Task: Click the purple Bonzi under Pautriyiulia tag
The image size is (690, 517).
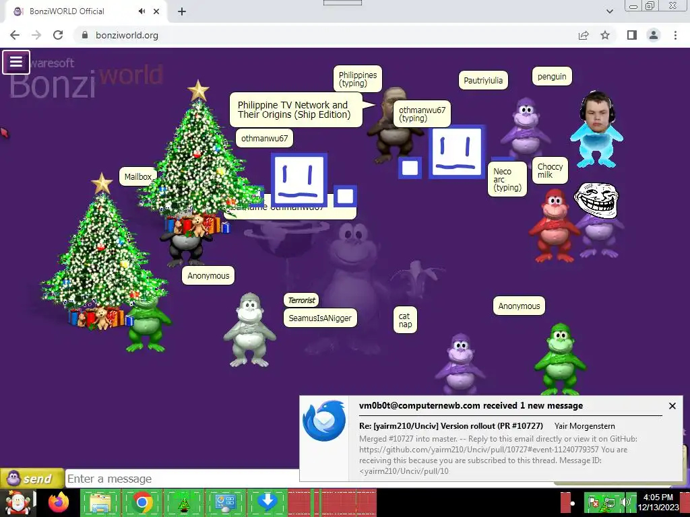Action: (x=526, y=127)
